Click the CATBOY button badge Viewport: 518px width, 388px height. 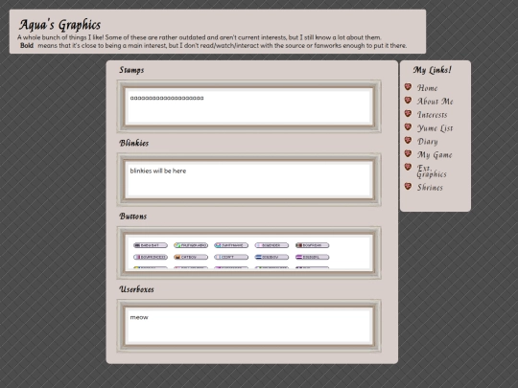[x=191, y=257]
